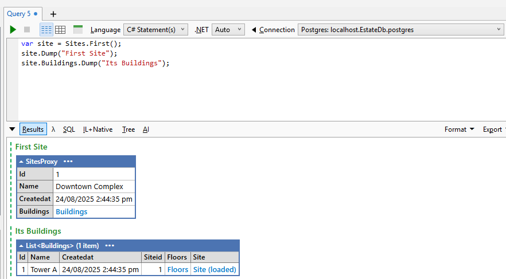Viewport: 506px width, 279px height.
Task: Open the three-dot menu on List<Buildings> header
Action: (x=110, y=245)
